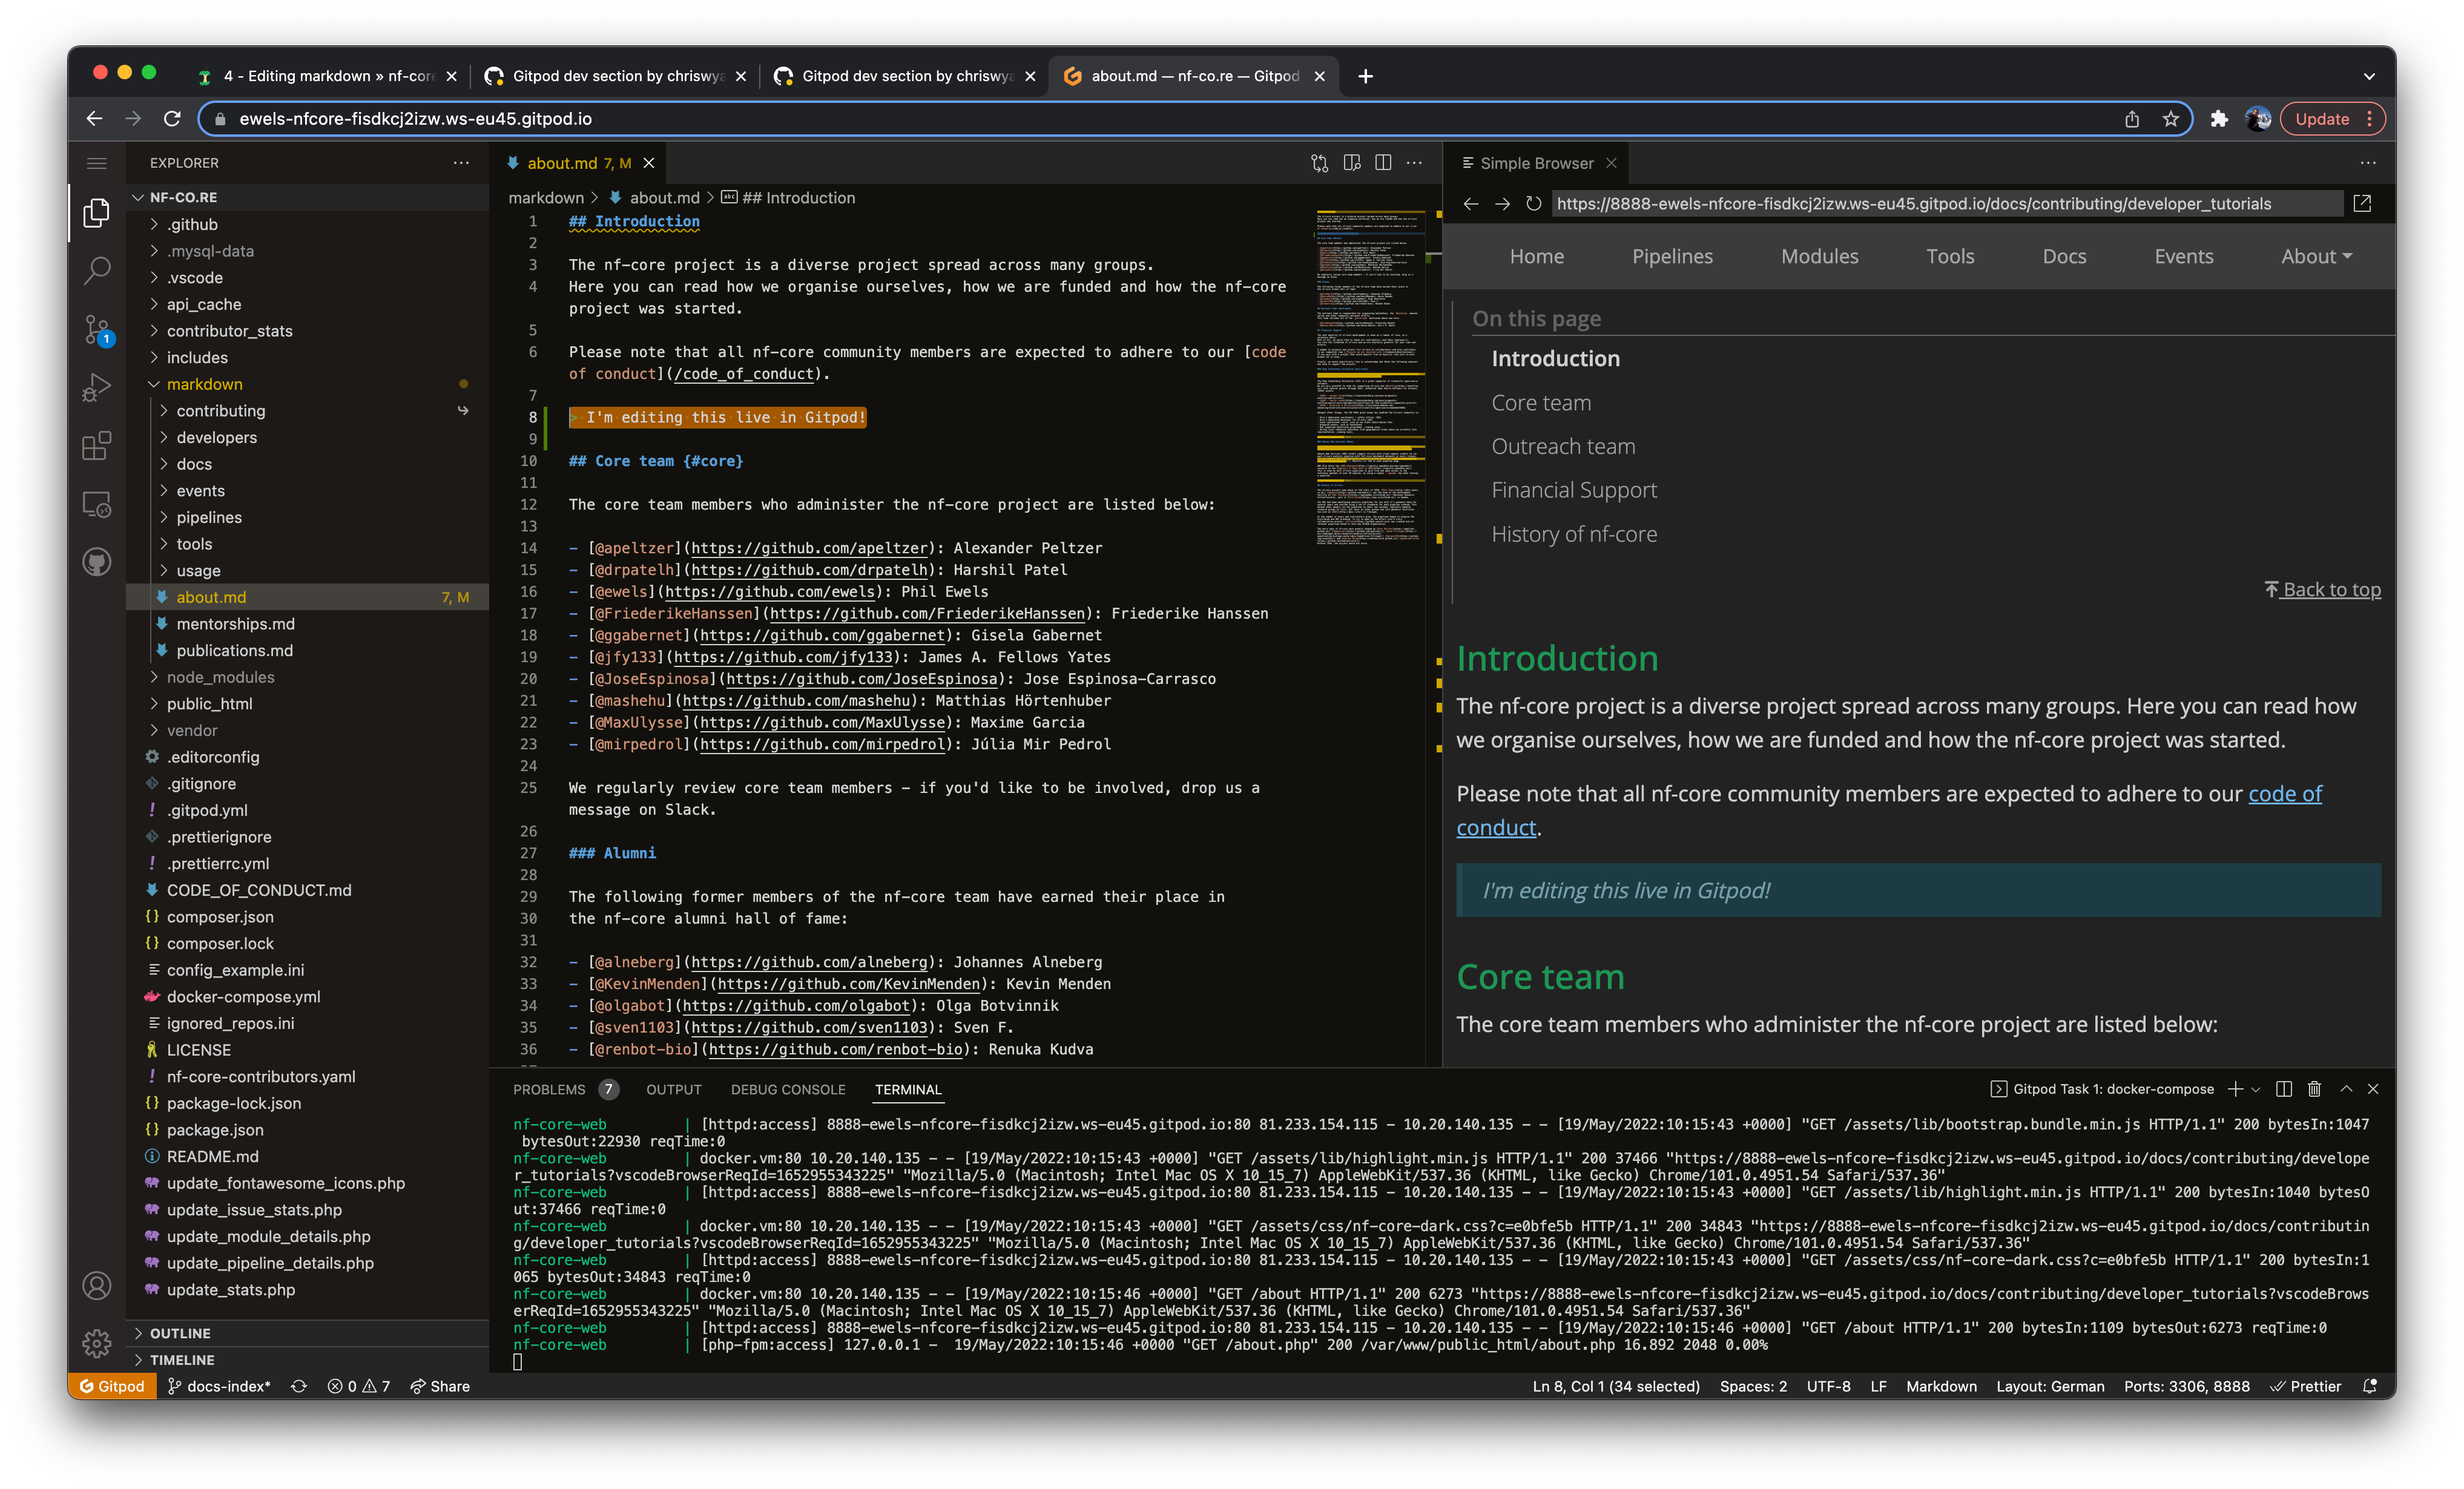Expand the contributing folder
2464x1489 pixels.
click(221, 411)
